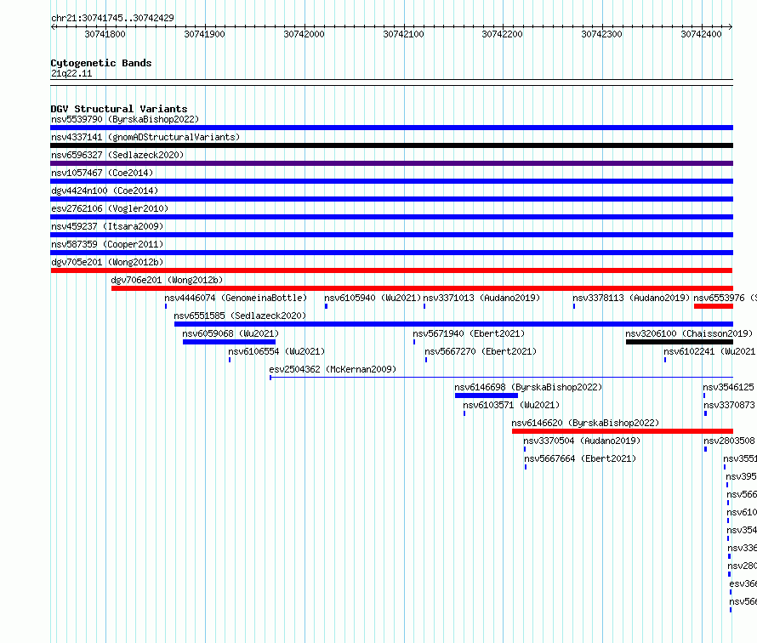Select the blue nsv6551585 (Sedlazeck2020) bar

(454, 324)
